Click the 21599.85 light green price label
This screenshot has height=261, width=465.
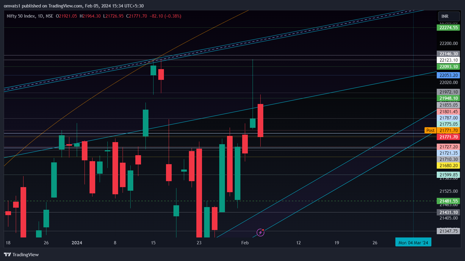(448, 175)
